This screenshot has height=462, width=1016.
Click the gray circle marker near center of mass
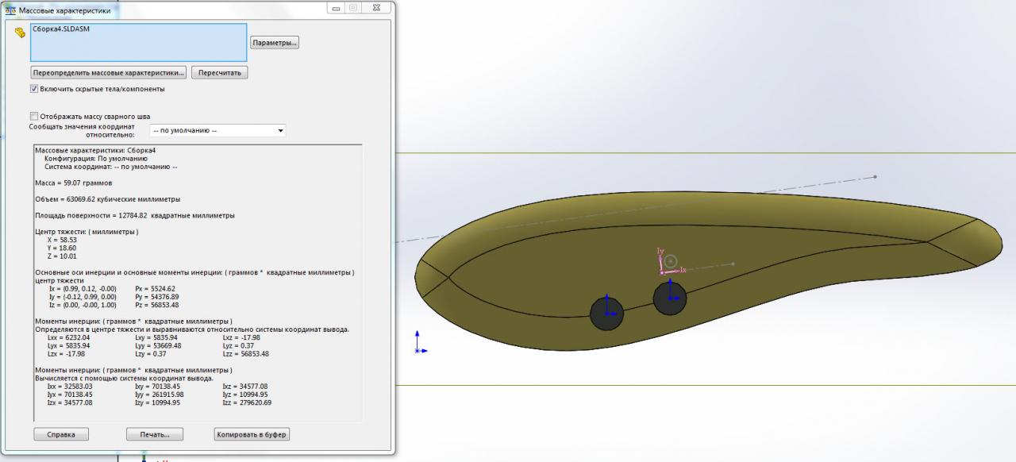[671, 260]
